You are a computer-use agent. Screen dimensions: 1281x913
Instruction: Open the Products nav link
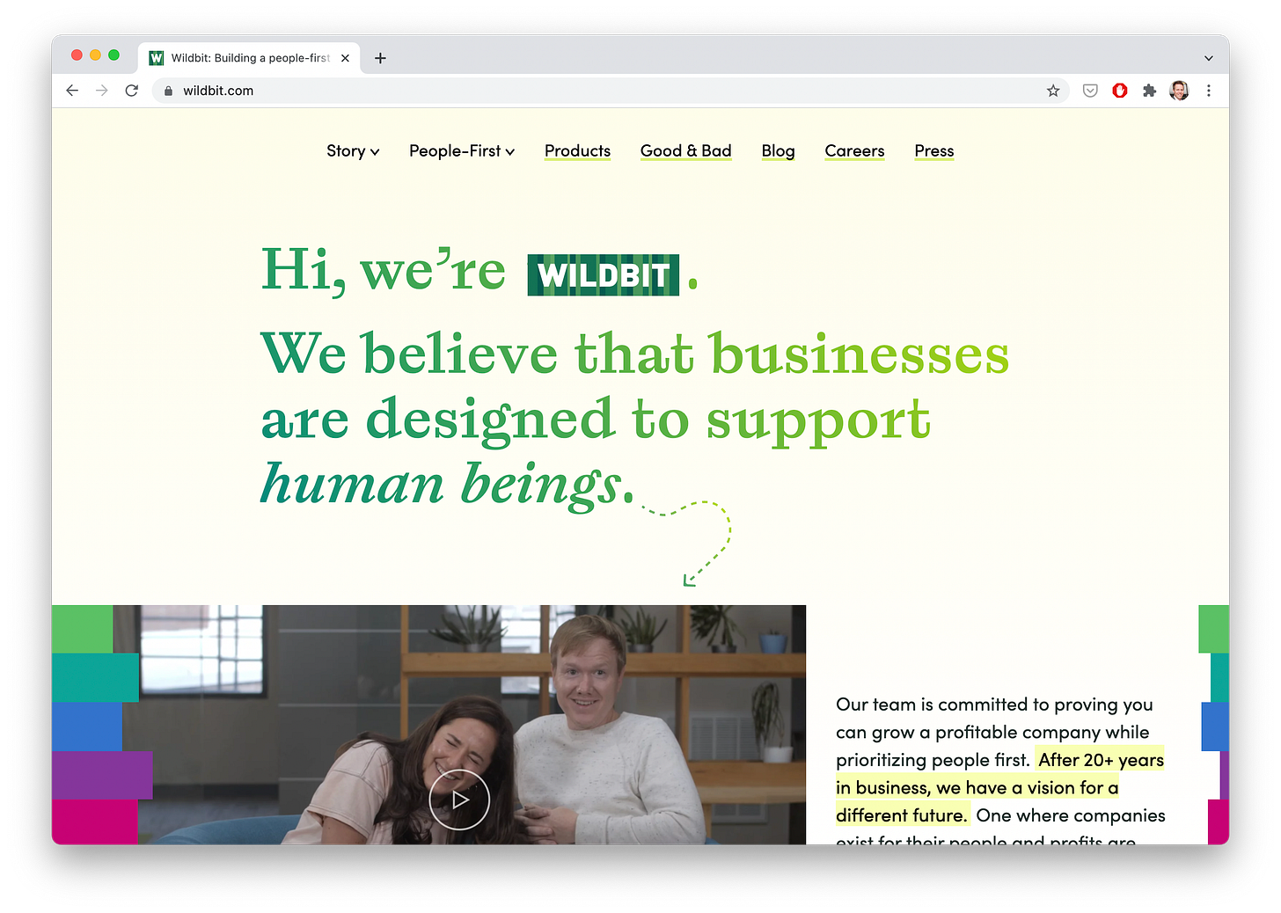pyautogui.click(x=577, y=151)
